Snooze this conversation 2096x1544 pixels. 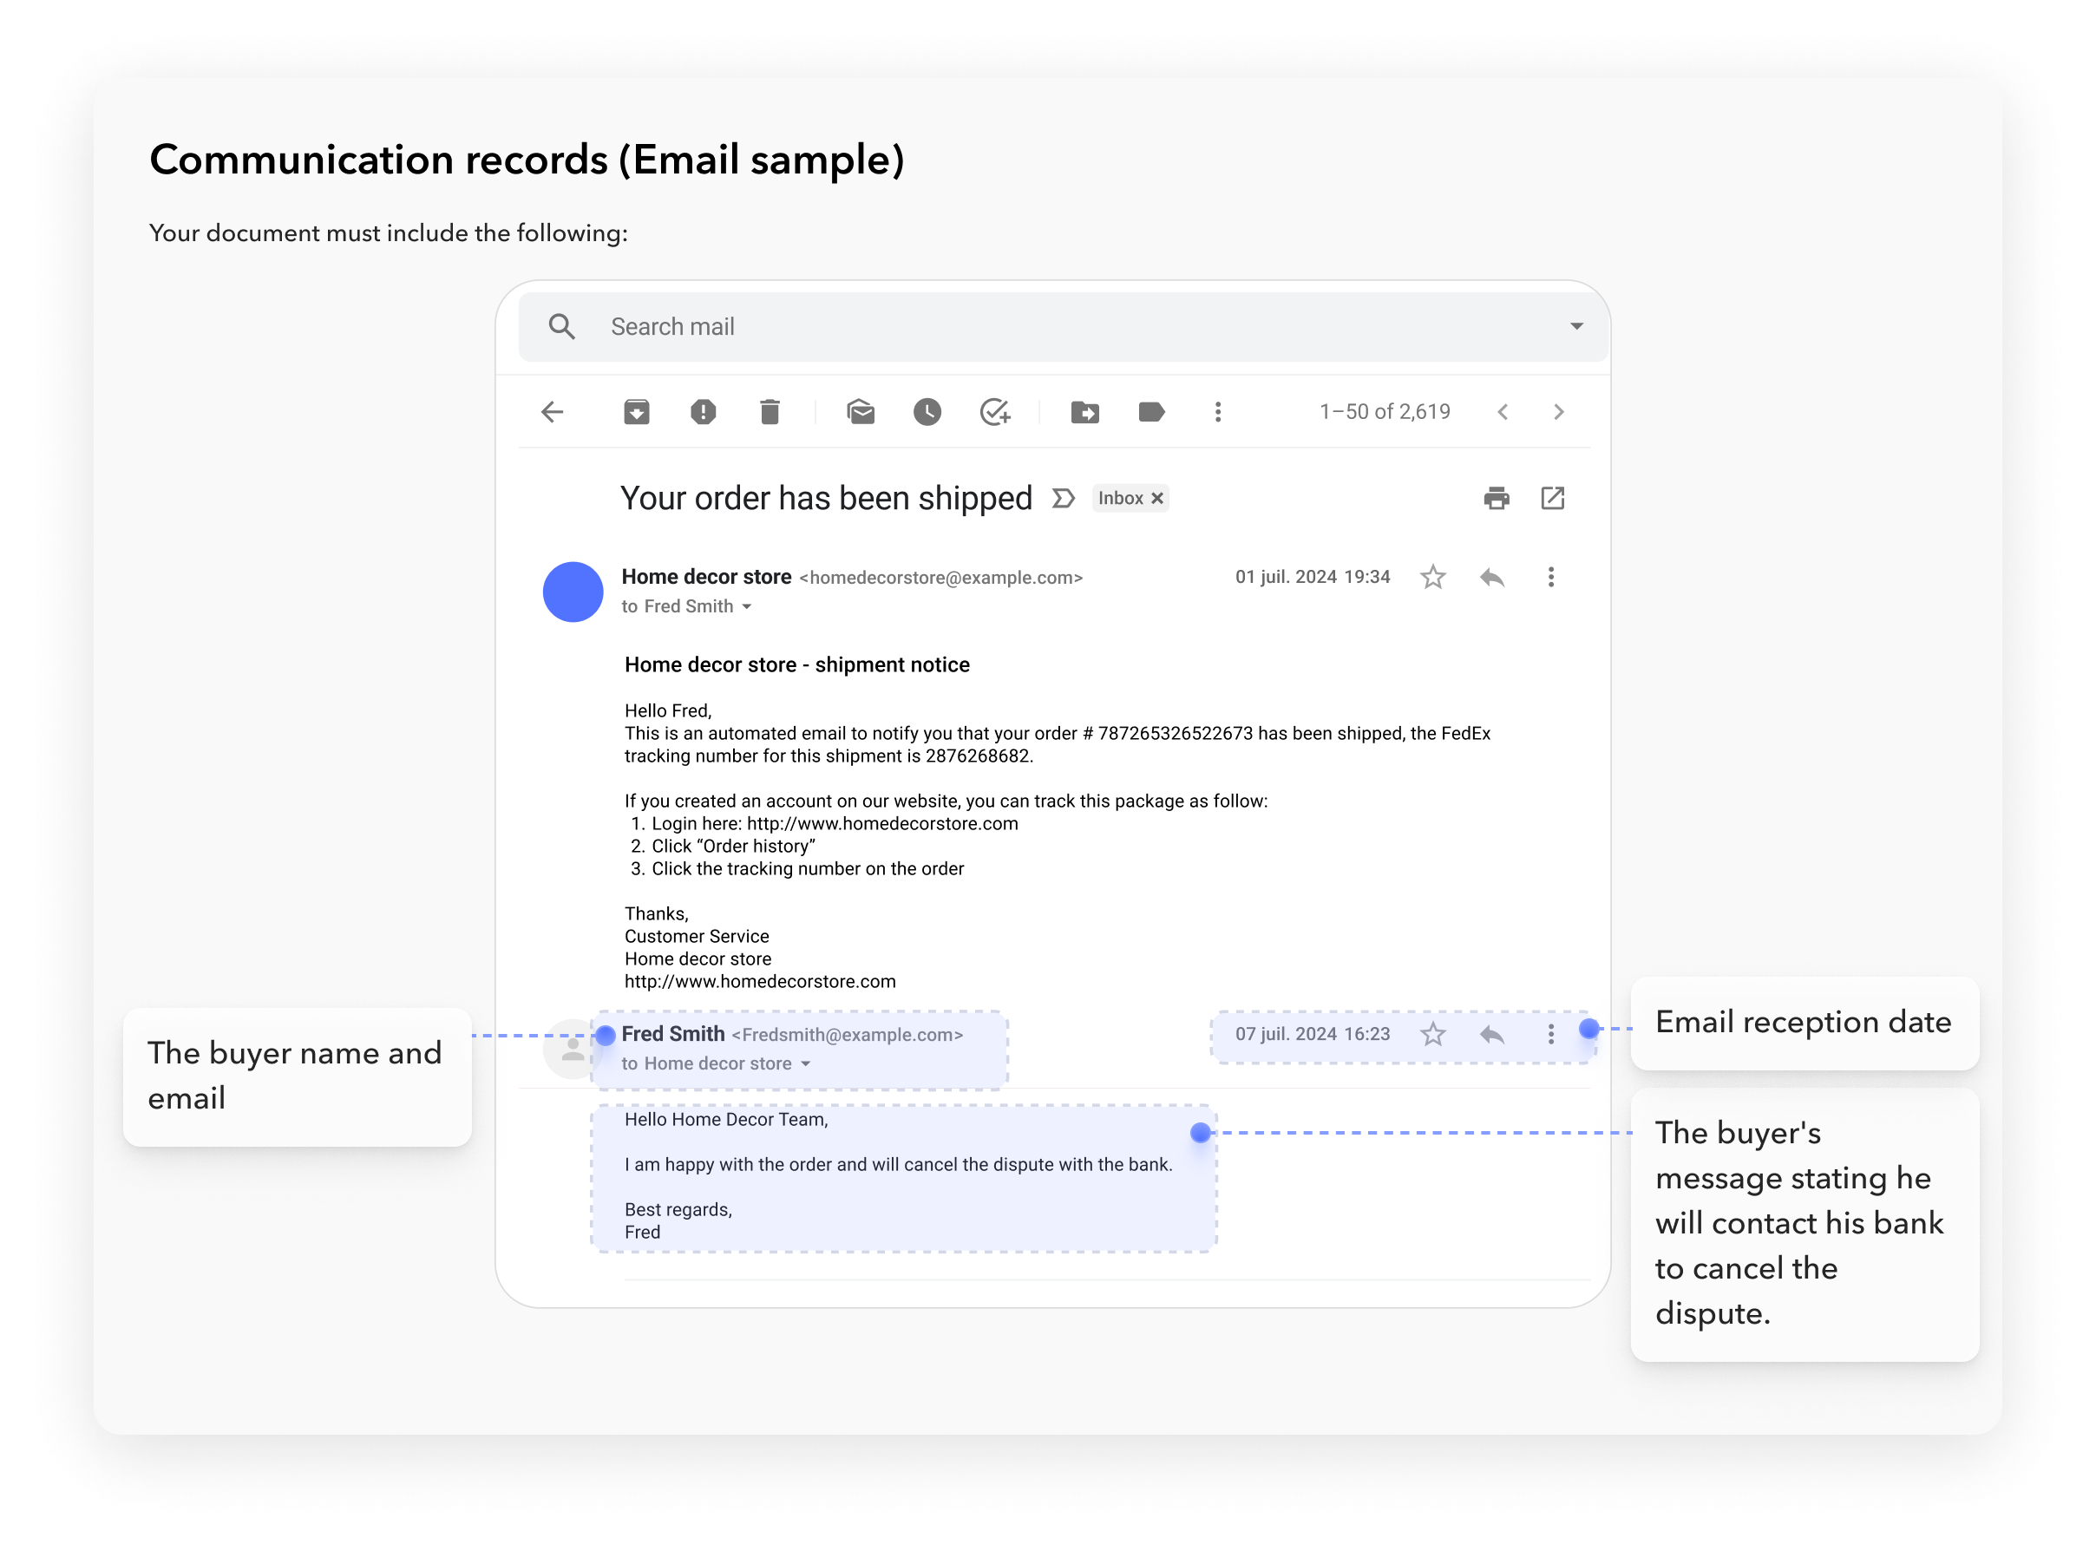coord(927,411)
